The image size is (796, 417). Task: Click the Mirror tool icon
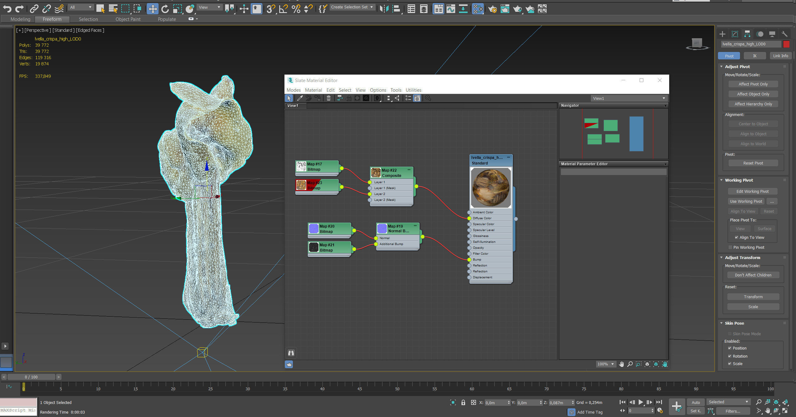(x=384, y=9)
